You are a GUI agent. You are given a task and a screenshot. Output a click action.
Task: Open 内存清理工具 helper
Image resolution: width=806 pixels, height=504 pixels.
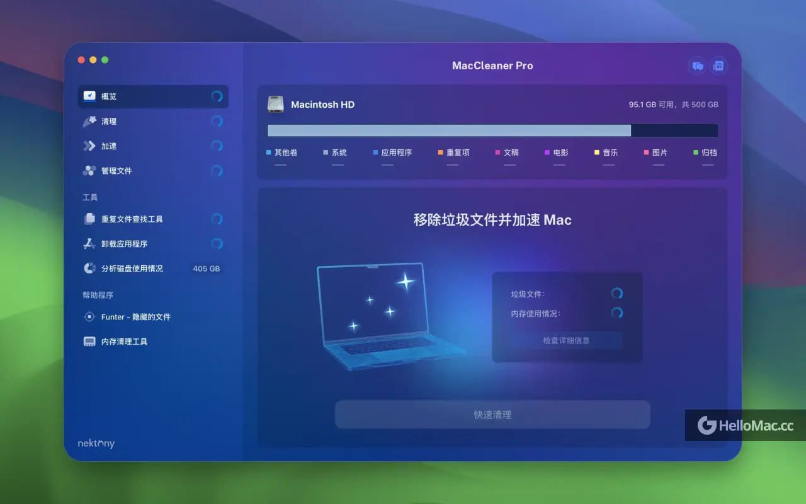coord(153,341)
